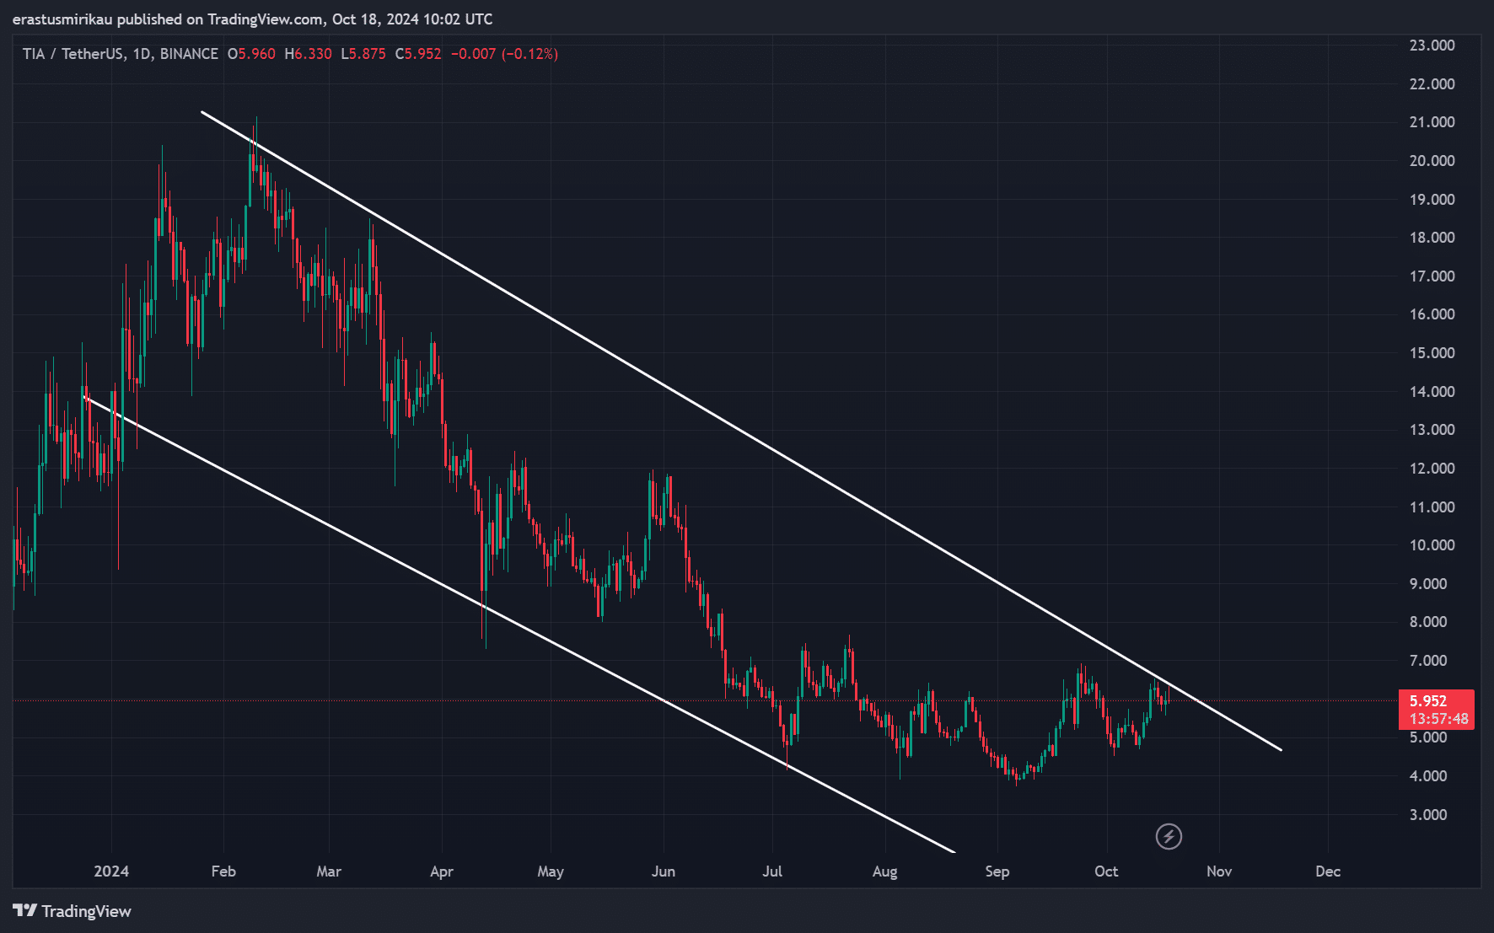Select the lower channel trendline

[x=519, y=625]
